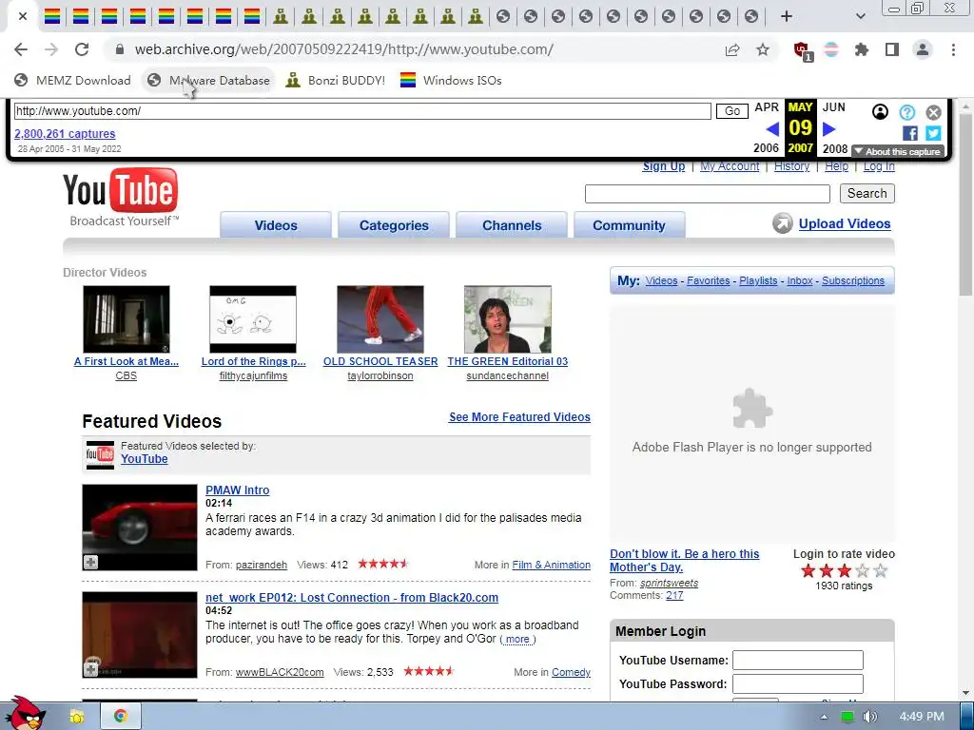Open the Angry Birds start button

pyautogui.click(x=24, y=713)
